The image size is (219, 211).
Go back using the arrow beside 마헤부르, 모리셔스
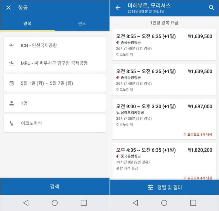click(118, 8)
